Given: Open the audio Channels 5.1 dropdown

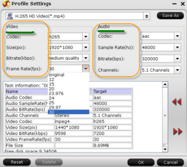Looking at the screenshot, I should [177, 70].
